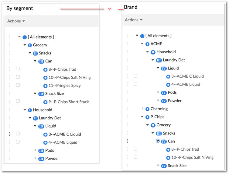Expand the Powder node in By segment panel
The width and height of the screenshot is (229, 174).
tap(35, 158)
